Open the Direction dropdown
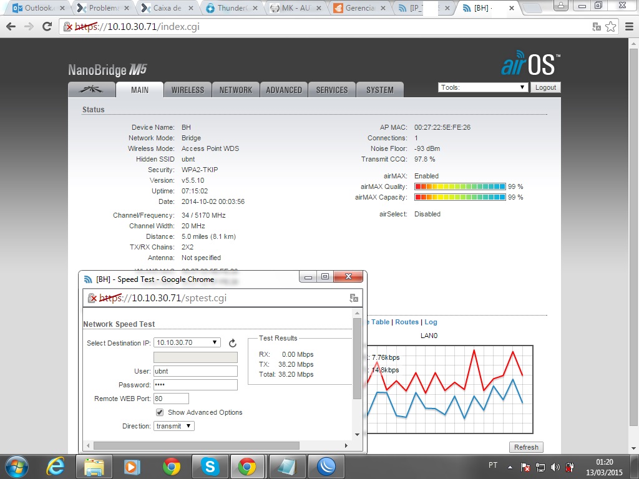This screenshot has height=479, width=639. [174, 426]
